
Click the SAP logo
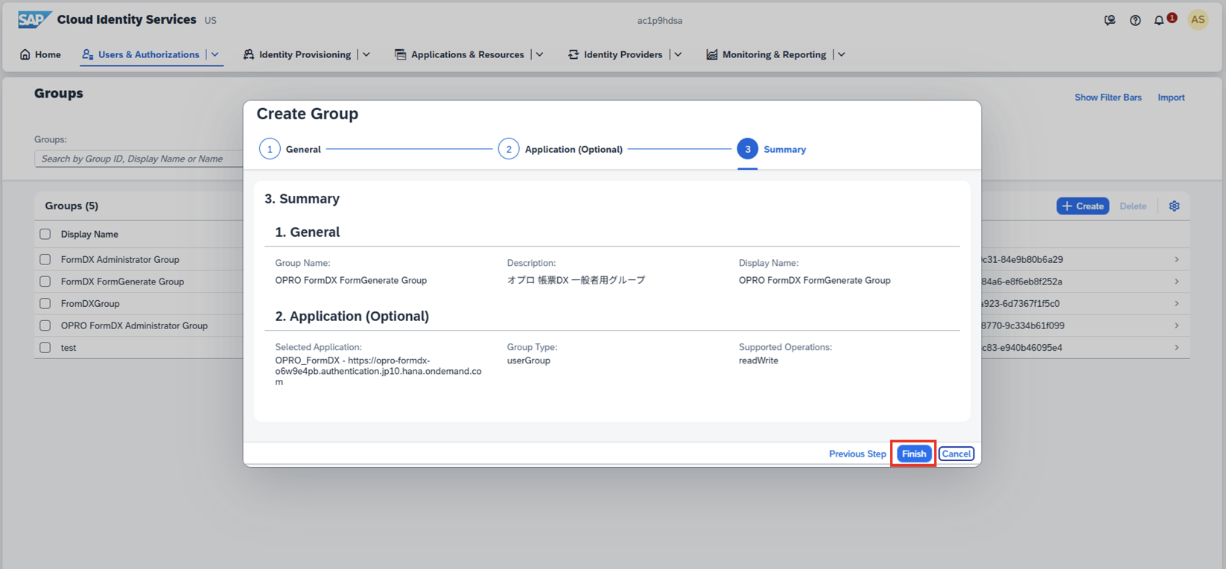[34, 19]
